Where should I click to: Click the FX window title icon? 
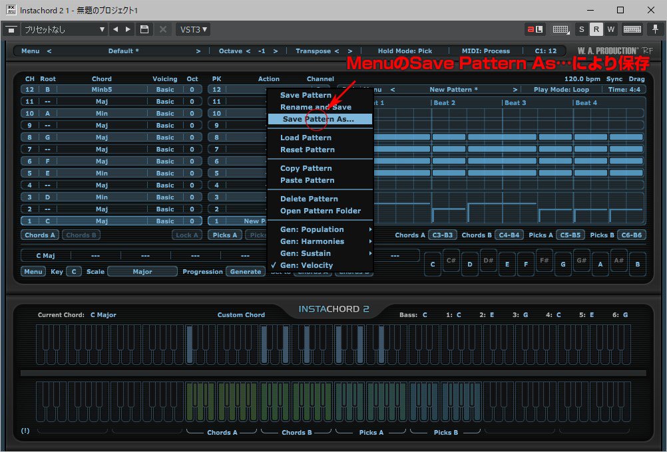[11, 10]
